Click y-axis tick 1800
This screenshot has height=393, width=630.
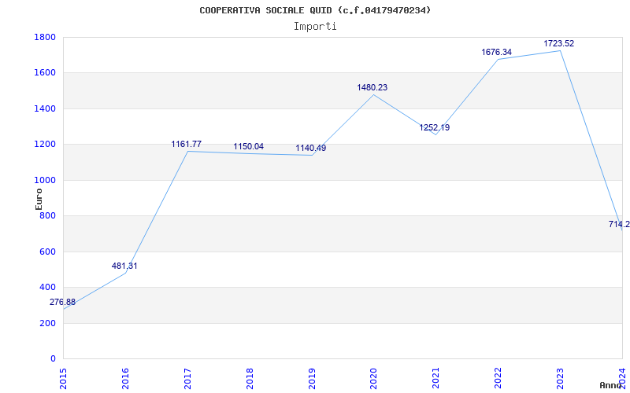(45, 37)
